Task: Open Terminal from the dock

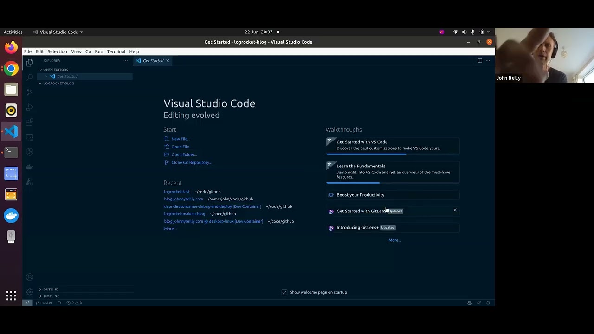Action: [11, 152]
